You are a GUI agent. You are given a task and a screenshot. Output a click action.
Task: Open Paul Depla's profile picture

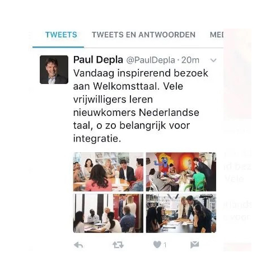tap(54, 69)
